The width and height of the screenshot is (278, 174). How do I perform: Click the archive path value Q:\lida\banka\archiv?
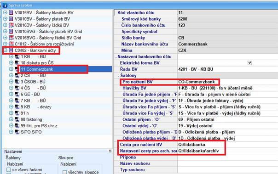(198, 151)
